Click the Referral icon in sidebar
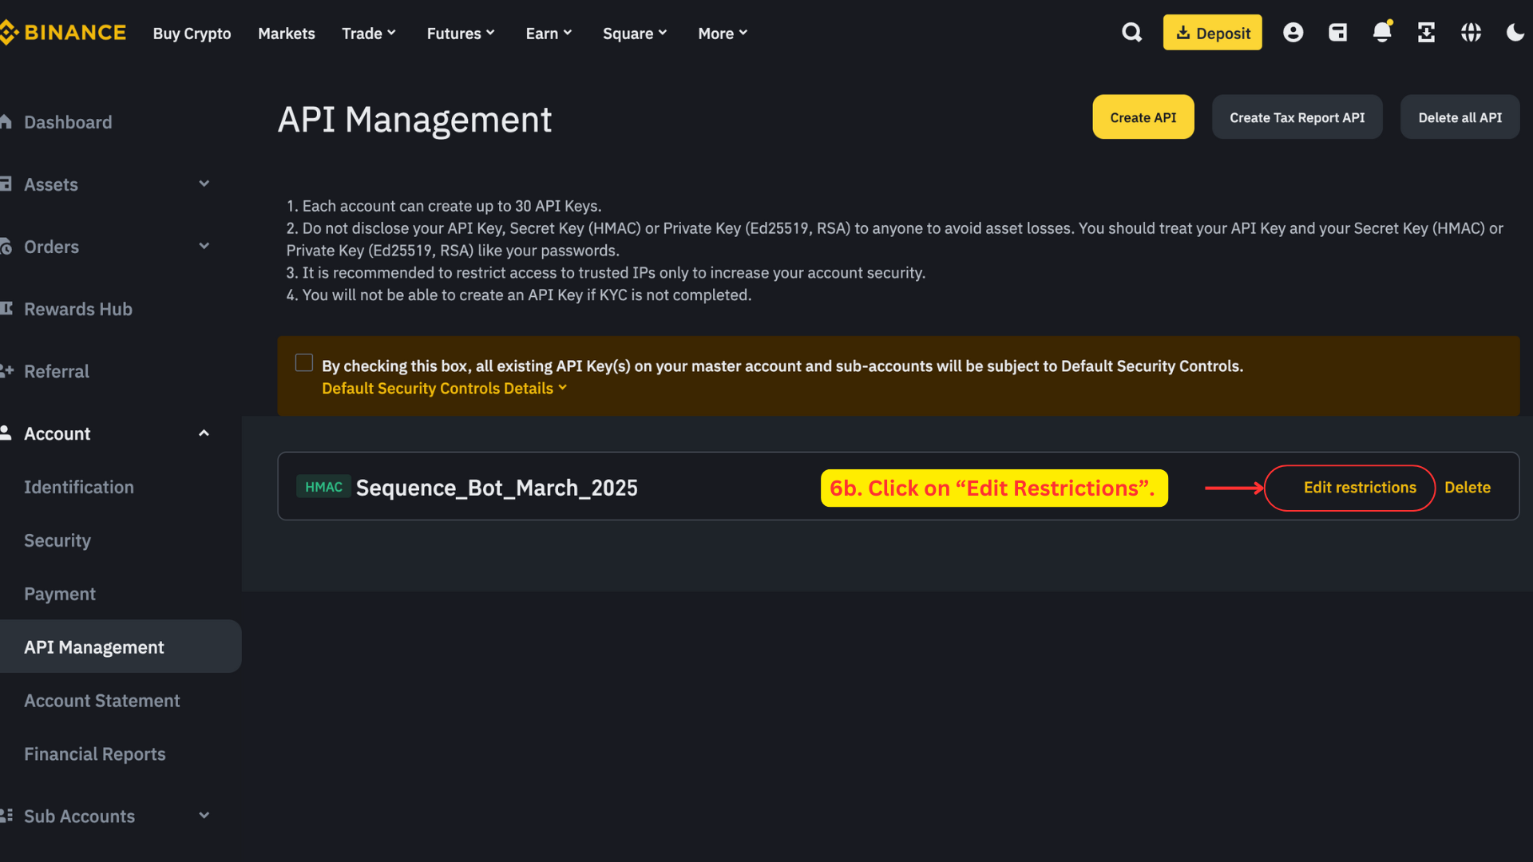Screen dimensions: 1533x862 6,371
